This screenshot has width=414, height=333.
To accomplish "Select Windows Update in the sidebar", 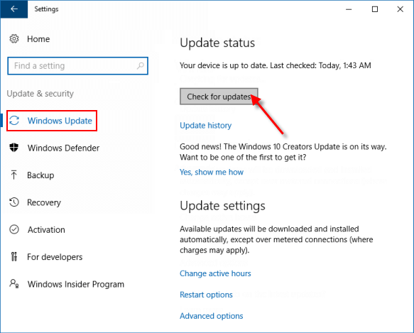I will [52, 121].
